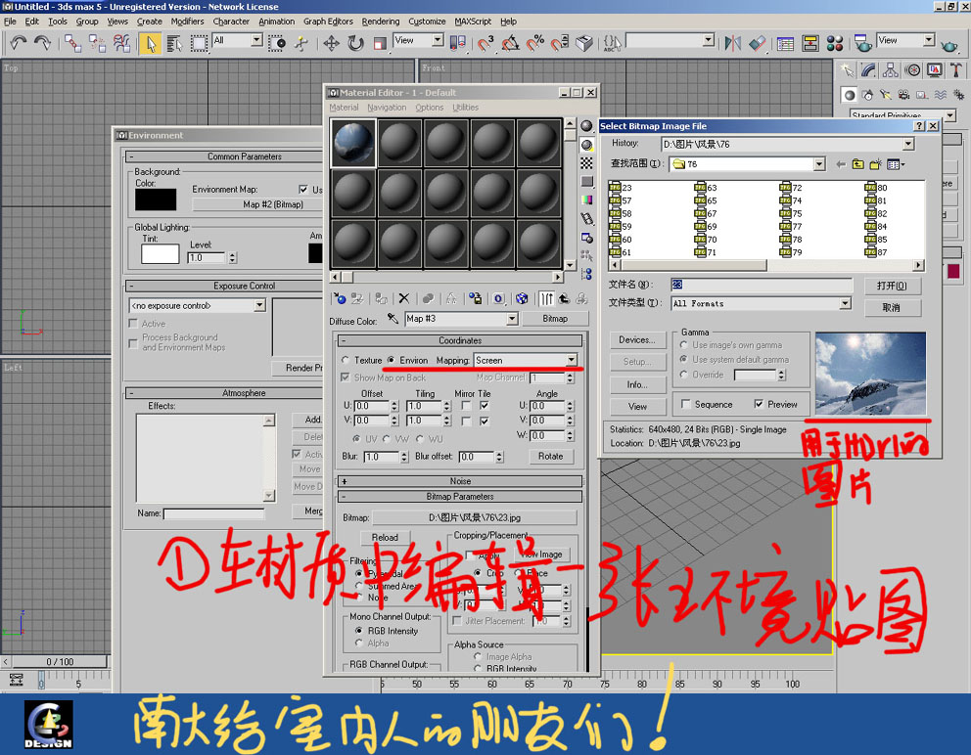Click Up One Level folder icon in file dialog

[x=857, y=164]
